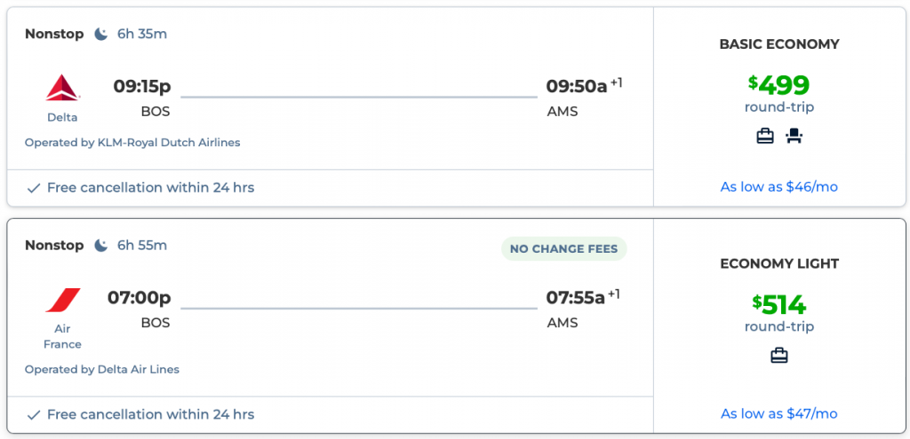910x439 pixels.
Task: Select the $499 Basic Economy fare
Action: tap(779, 86)
